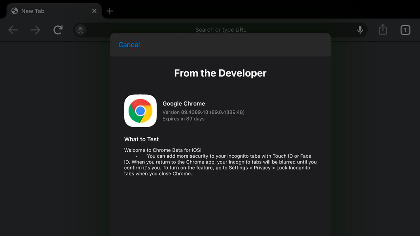
Task: Add a new tab with the plus icon
Action: (110, 11)
